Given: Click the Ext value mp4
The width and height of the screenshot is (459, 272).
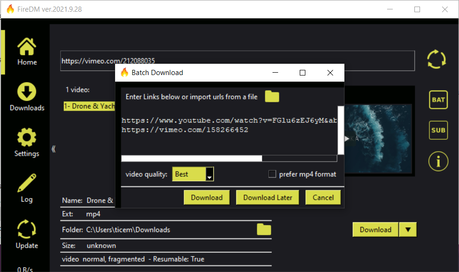Looking at the screenshot, I should 93,214.
